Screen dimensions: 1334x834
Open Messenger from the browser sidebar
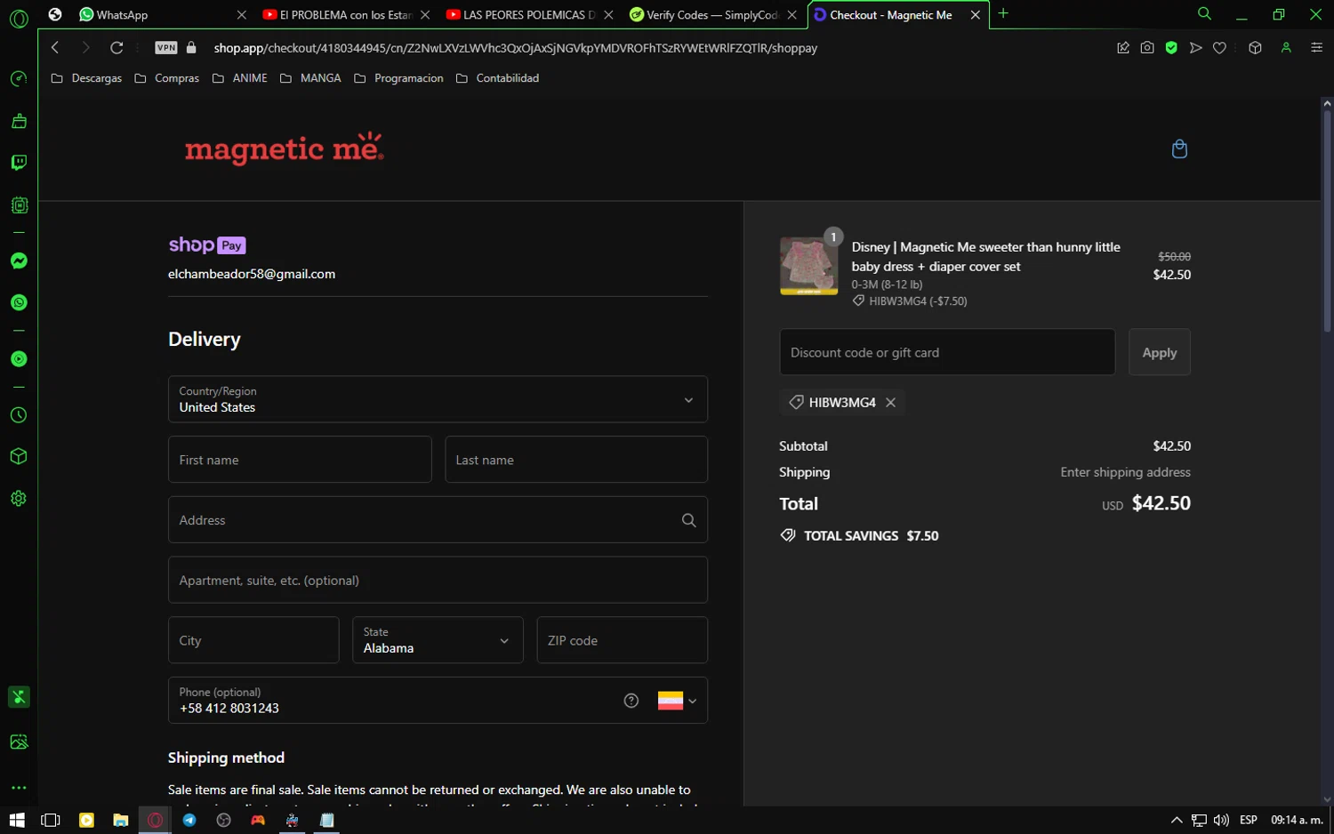tap(19, 261)
